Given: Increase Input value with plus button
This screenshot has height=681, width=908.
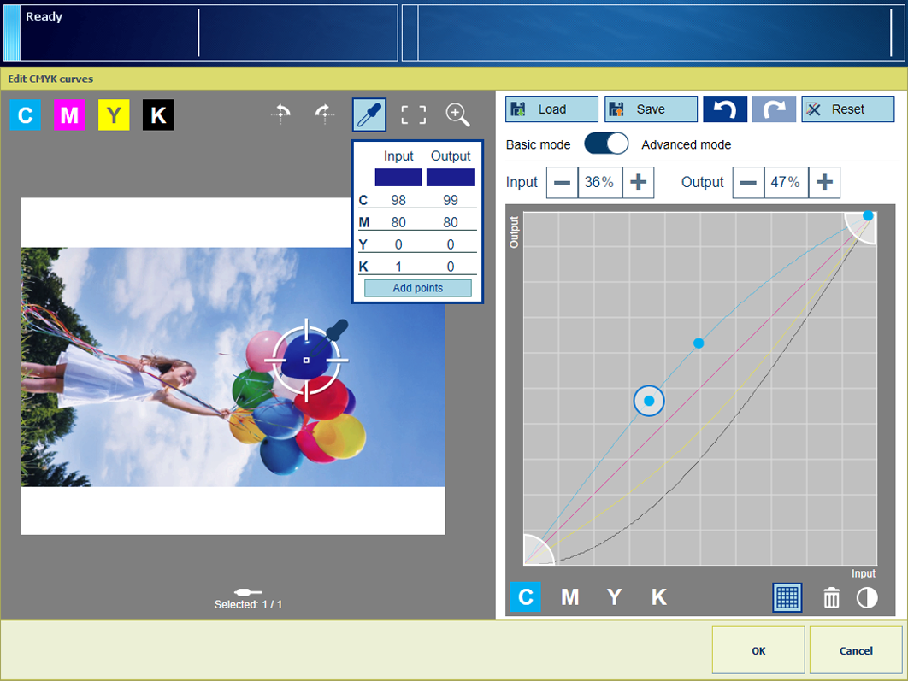Looking at the screenshot, I should point(638,183).
